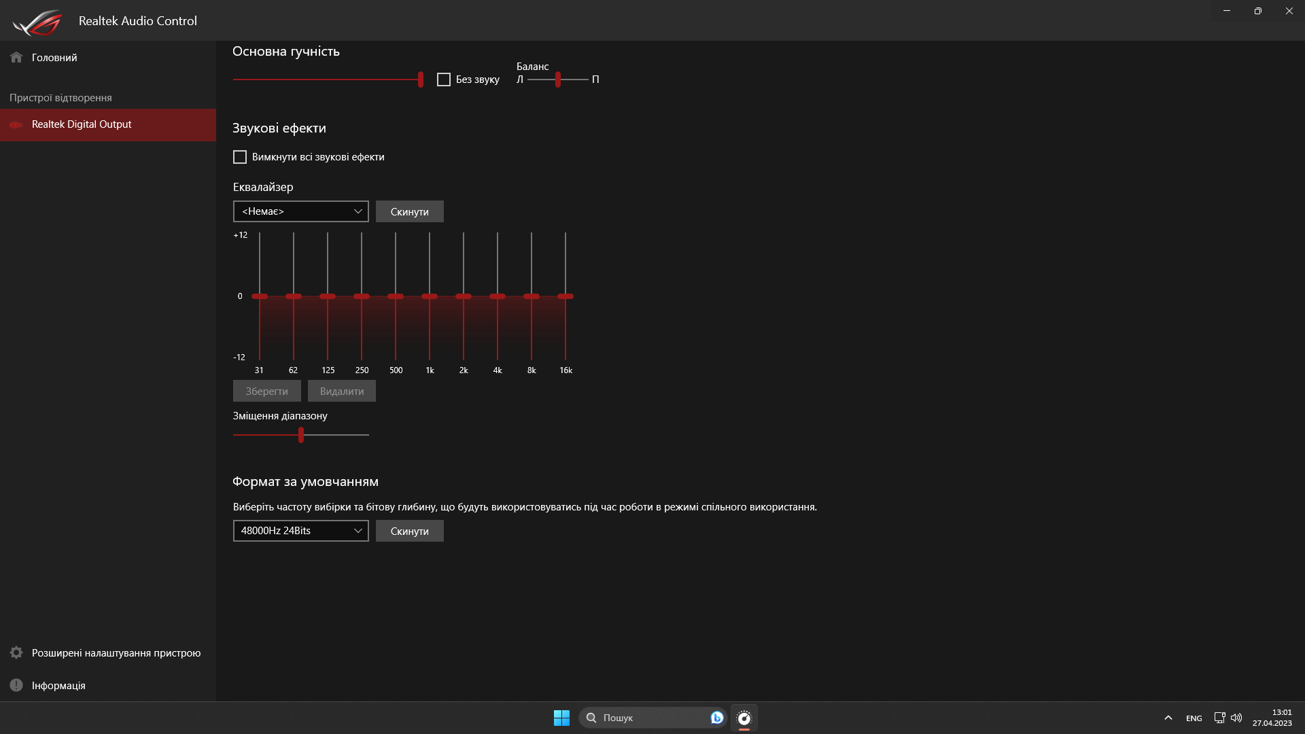Click the Основна гучність heading
1305x734 pixels.
pos(286,52)
